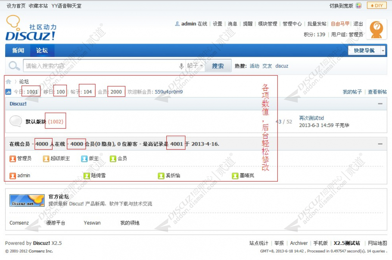Viewport: 392px width, 260px height.
Task: Open the X2.5测试站 footer link
Action: click(347, 243)
